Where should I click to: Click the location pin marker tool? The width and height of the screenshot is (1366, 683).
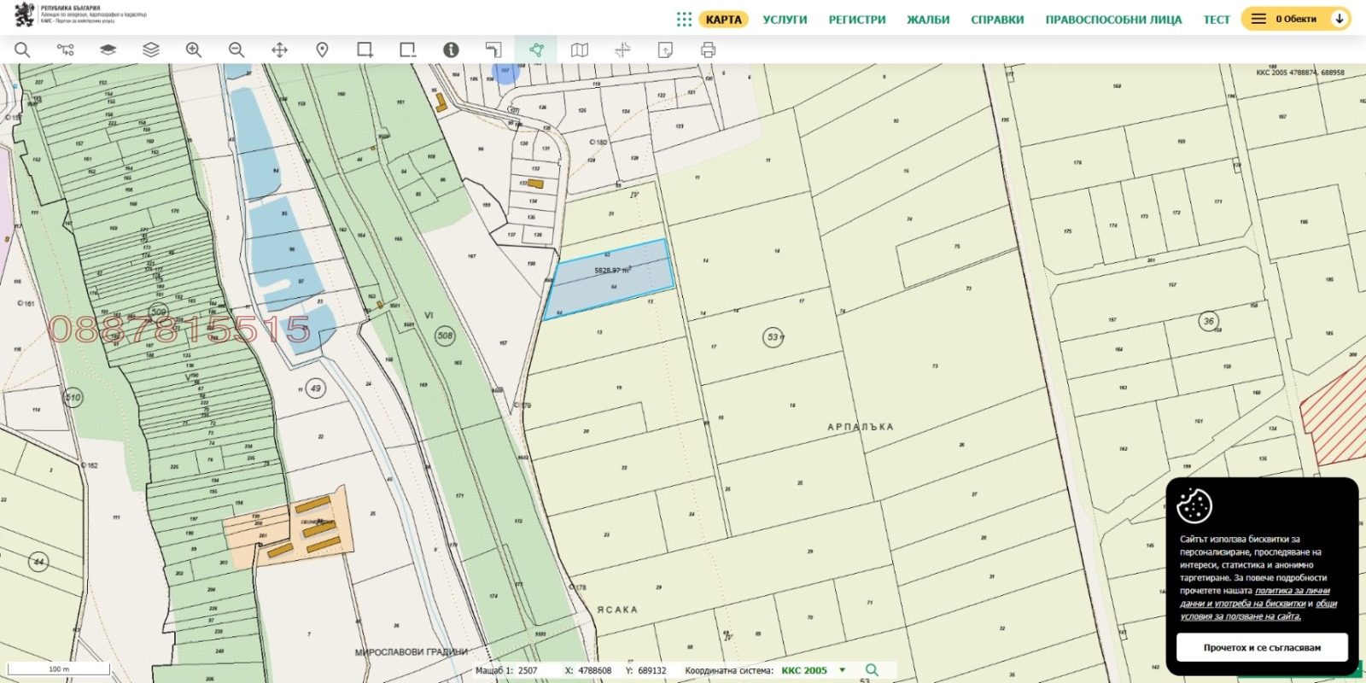pos(322,50)
